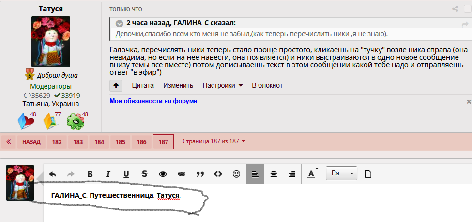This screenshot has height=222, width=472.
Task: Expand the Страница 187 из 187 page selector
Action: (x=213, y=141)
